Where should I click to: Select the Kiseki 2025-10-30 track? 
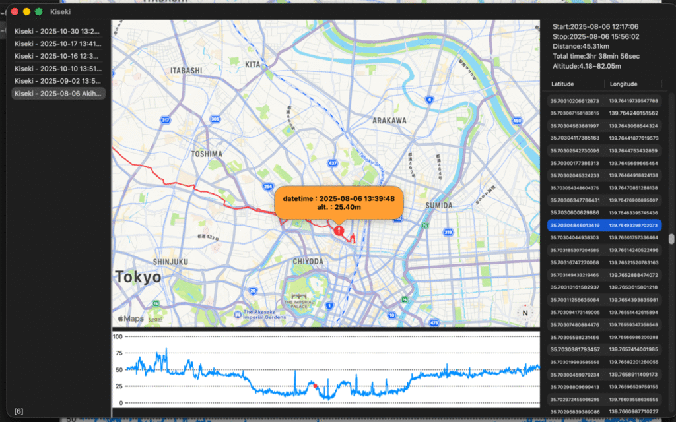coord(57,31)
